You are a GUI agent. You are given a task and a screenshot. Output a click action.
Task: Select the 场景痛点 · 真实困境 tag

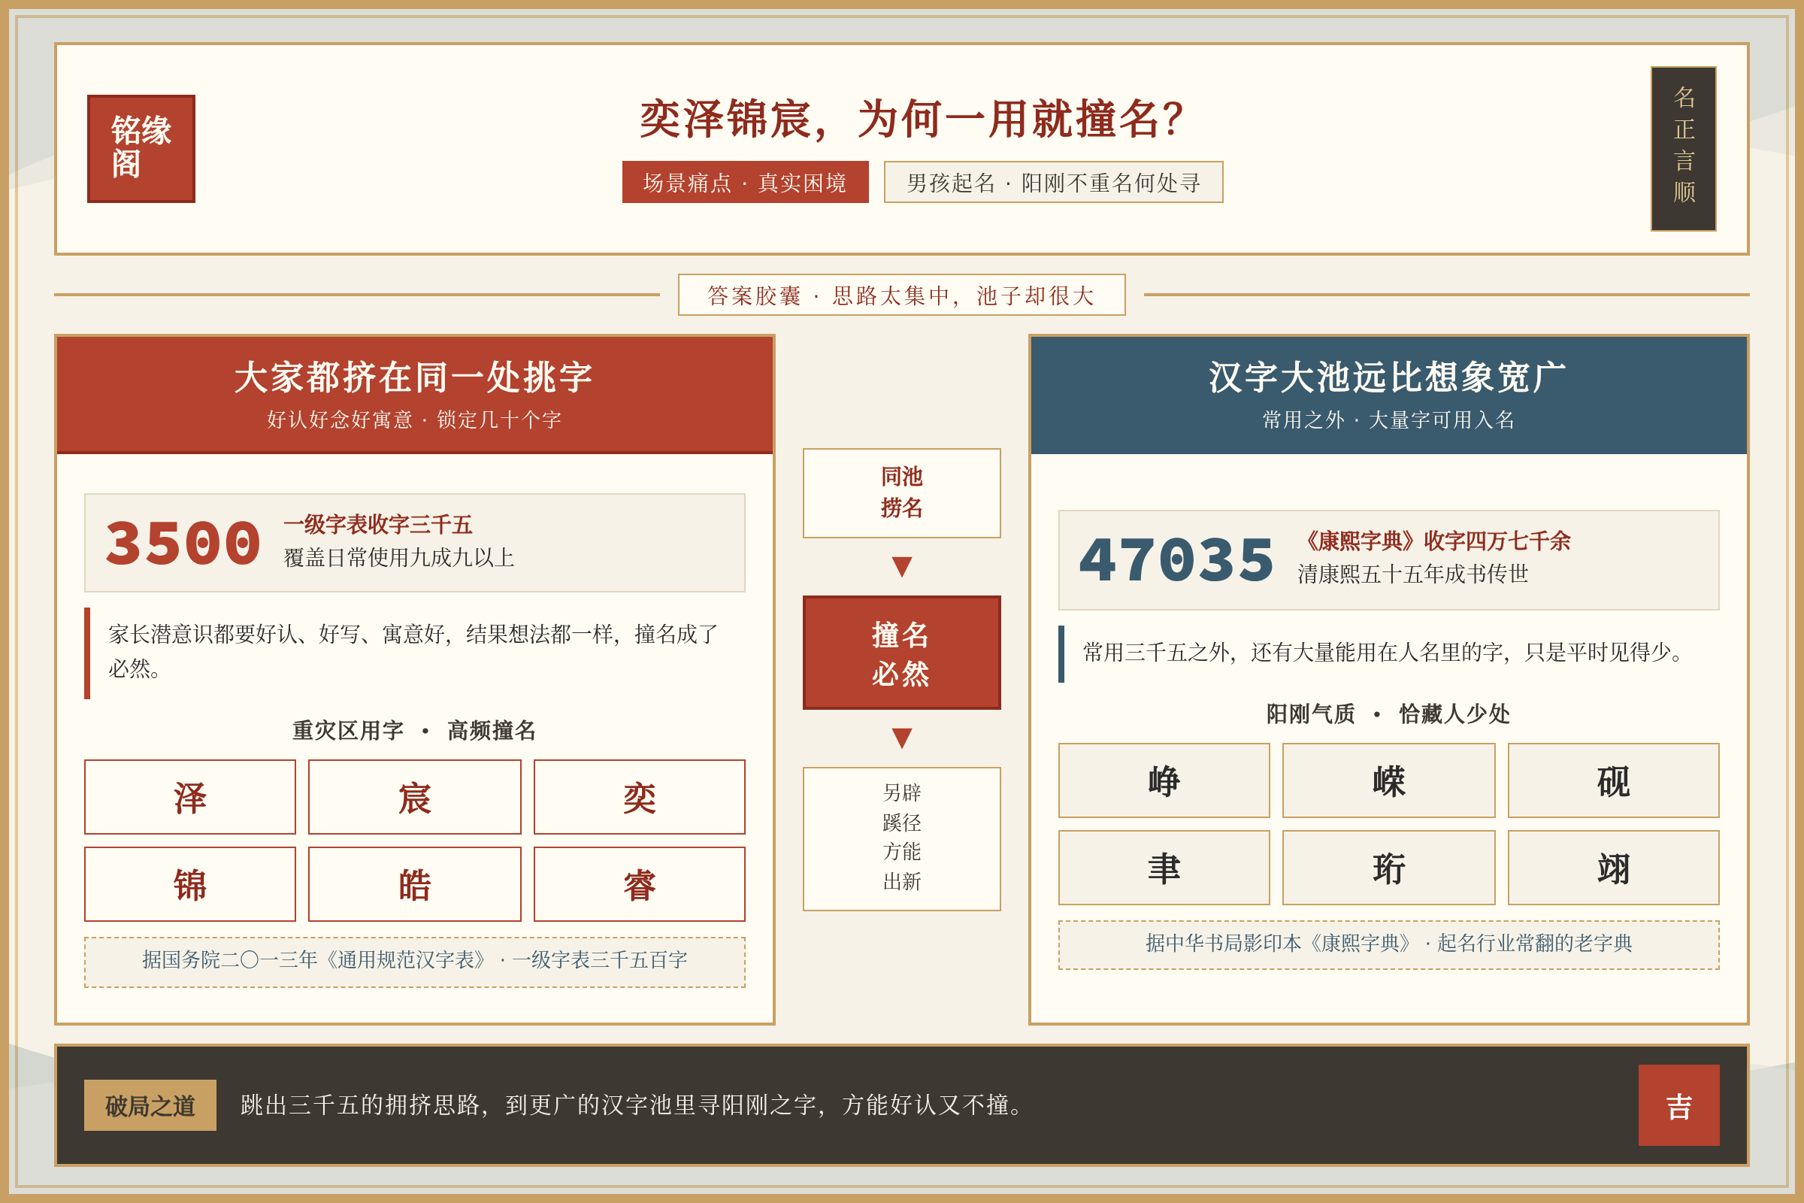745,182
